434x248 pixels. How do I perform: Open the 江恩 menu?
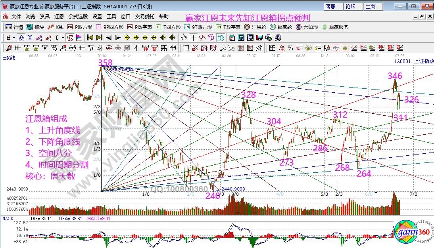pyautogui.click(x=59, y=17)
